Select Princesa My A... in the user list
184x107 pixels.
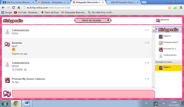coord(168,49)
